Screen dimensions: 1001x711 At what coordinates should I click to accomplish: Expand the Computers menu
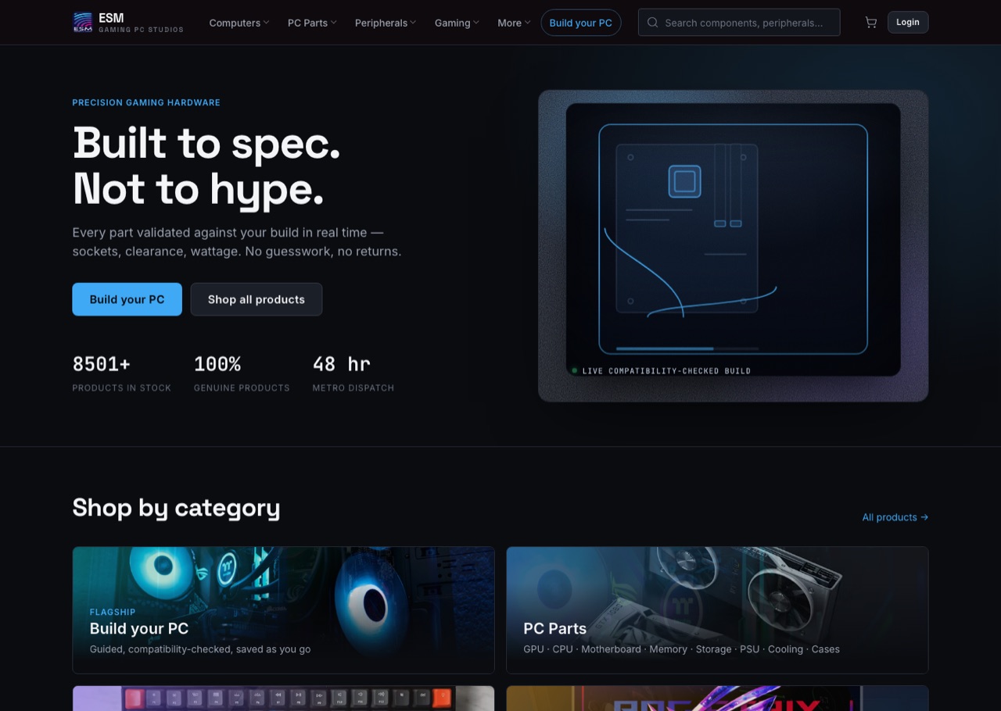239,23
